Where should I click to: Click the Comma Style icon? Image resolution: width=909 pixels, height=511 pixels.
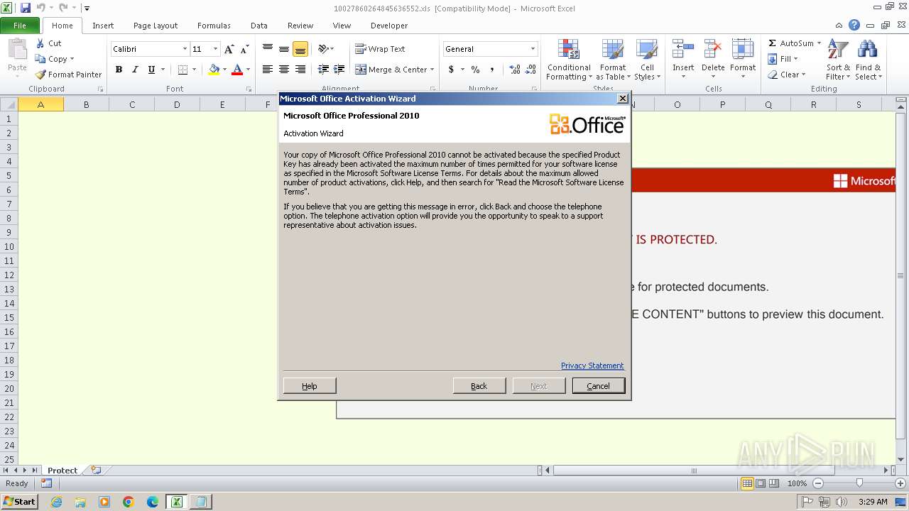(x=492, y=70)
